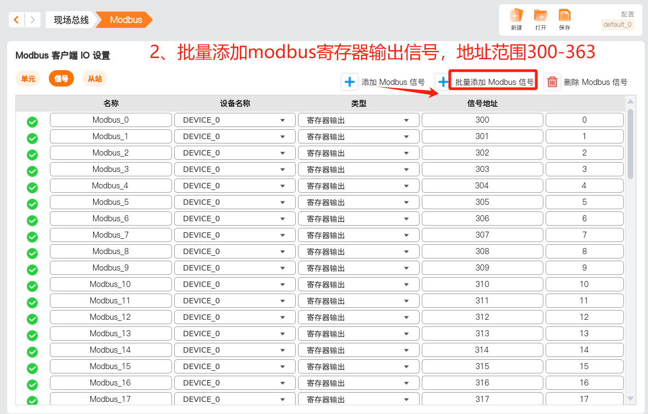Click the default_0 configuration field
The image size is (648, 414).
click(x=617, y=25)
